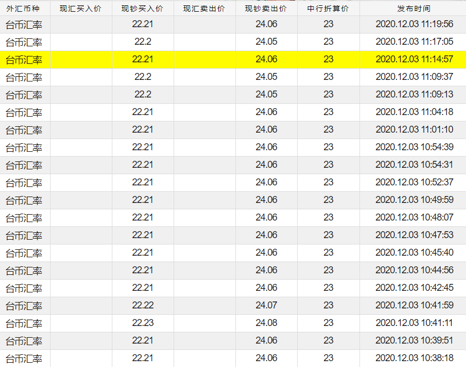The height and width of the screenshot is (367, 466).
Task: Click the 22.23 cash buying rate
Action: tap(143, 323)
